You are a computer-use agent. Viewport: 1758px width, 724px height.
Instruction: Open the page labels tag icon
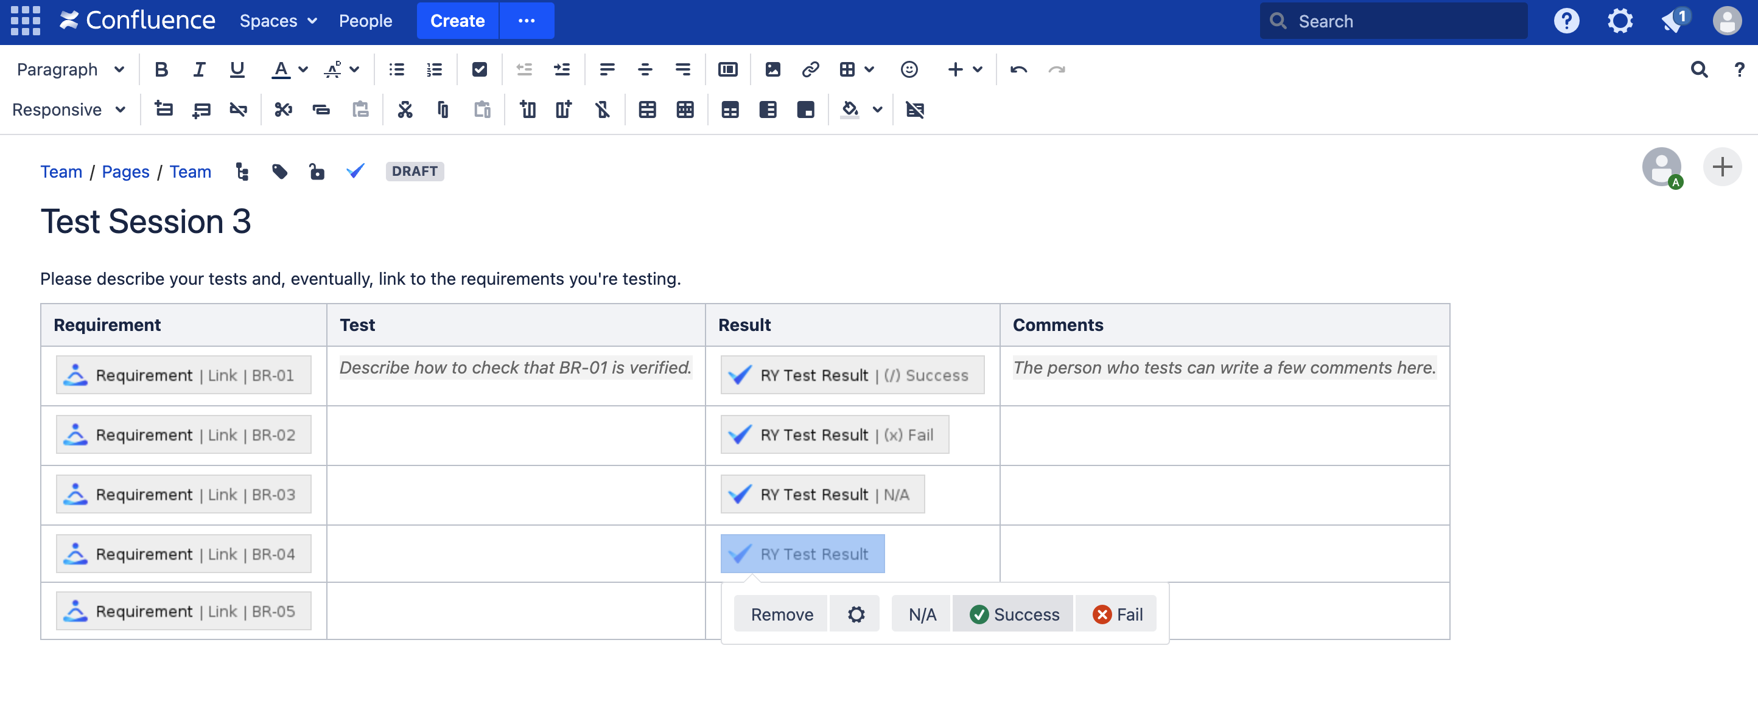point(279,172)
